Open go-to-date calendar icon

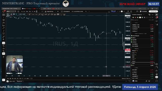31,79
